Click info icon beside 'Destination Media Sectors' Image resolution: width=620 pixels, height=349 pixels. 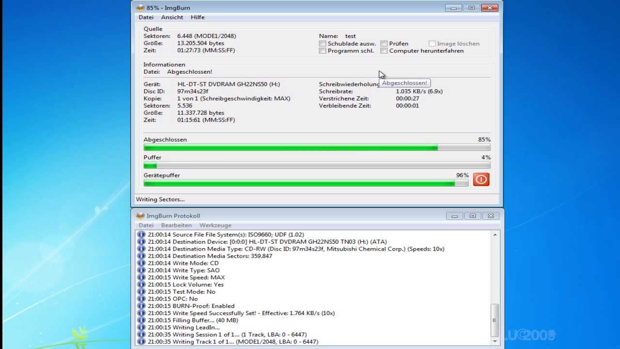(141, 256)
